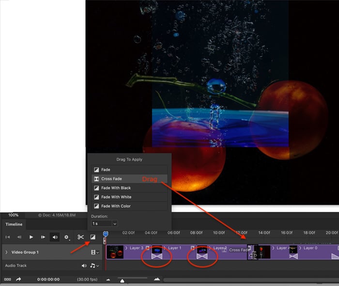339x286 pixels.
Task: Choose Fade With Color transition
Action: coord(129,206)
